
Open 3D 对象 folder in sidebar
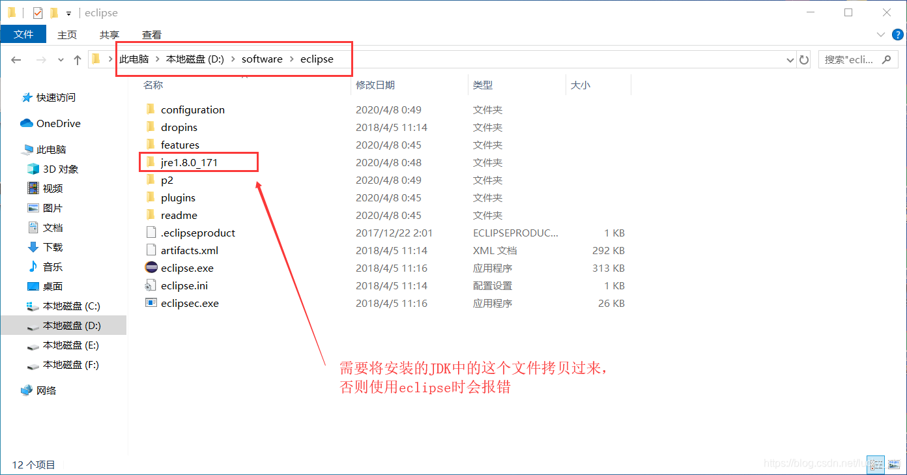point(53,169)
